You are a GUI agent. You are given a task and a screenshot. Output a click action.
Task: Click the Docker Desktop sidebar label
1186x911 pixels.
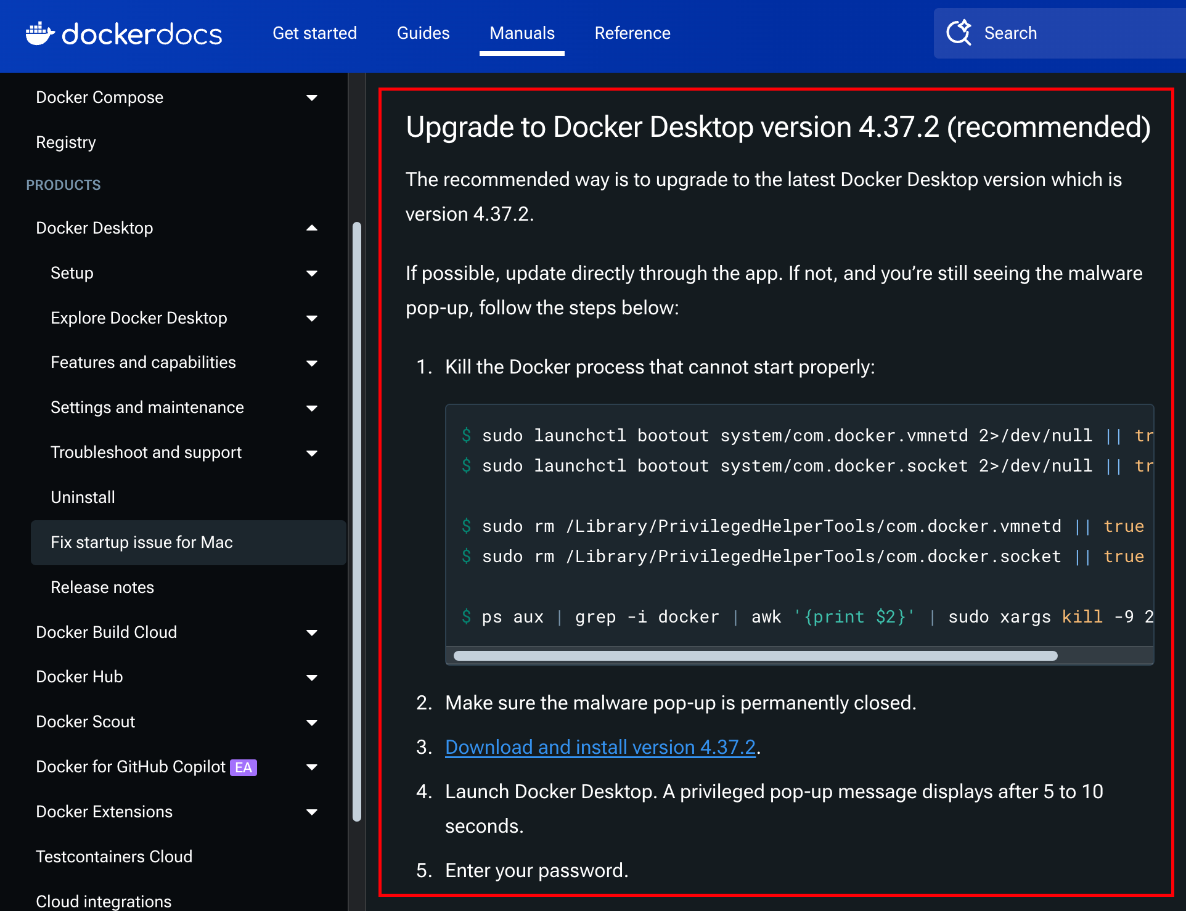pos(94,228)
